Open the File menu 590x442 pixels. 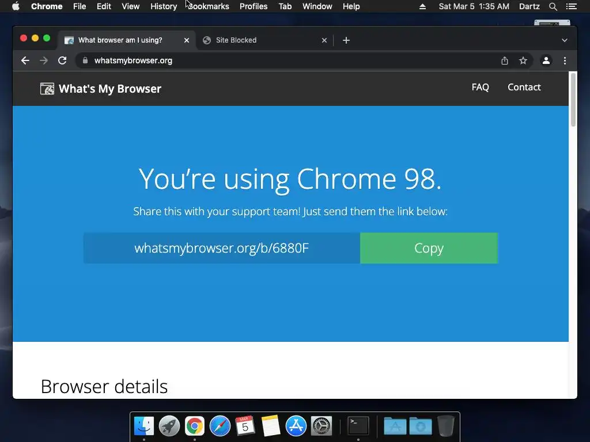pos(80,6)
